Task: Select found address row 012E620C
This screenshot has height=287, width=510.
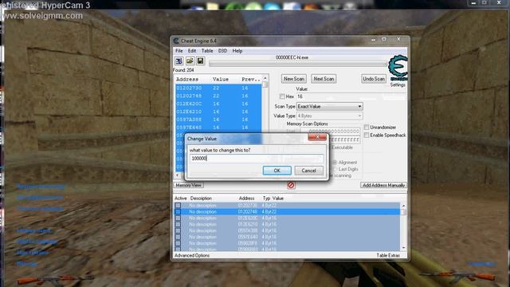Action: [x=218, y=104]
